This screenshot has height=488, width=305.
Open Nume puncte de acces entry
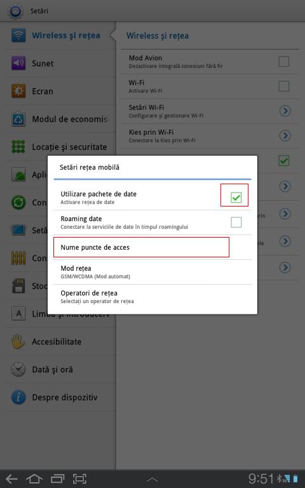click(x=152, y=247)
